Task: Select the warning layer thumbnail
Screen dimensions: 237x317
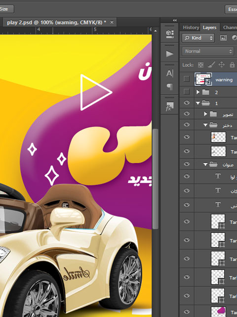Action: [x=203, y=79]
